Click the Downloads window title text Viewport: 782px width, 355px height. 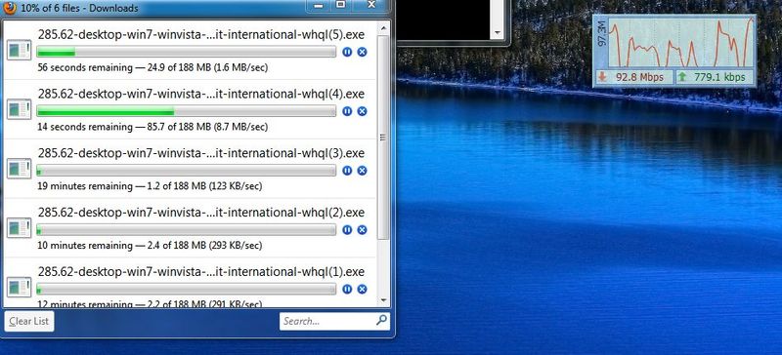point(80,9)
